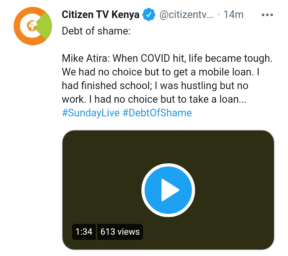Viewport: 288px width, 256px height.
Task: Click the 'Debt of shame:' headline text
Action: 96,31
